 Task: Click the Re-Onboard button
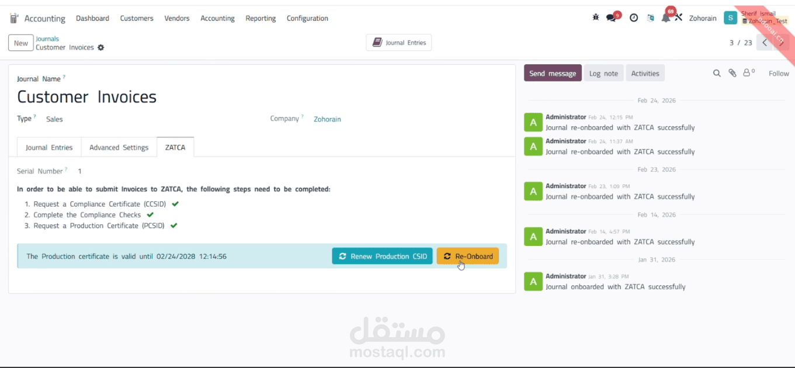(468, 256)
